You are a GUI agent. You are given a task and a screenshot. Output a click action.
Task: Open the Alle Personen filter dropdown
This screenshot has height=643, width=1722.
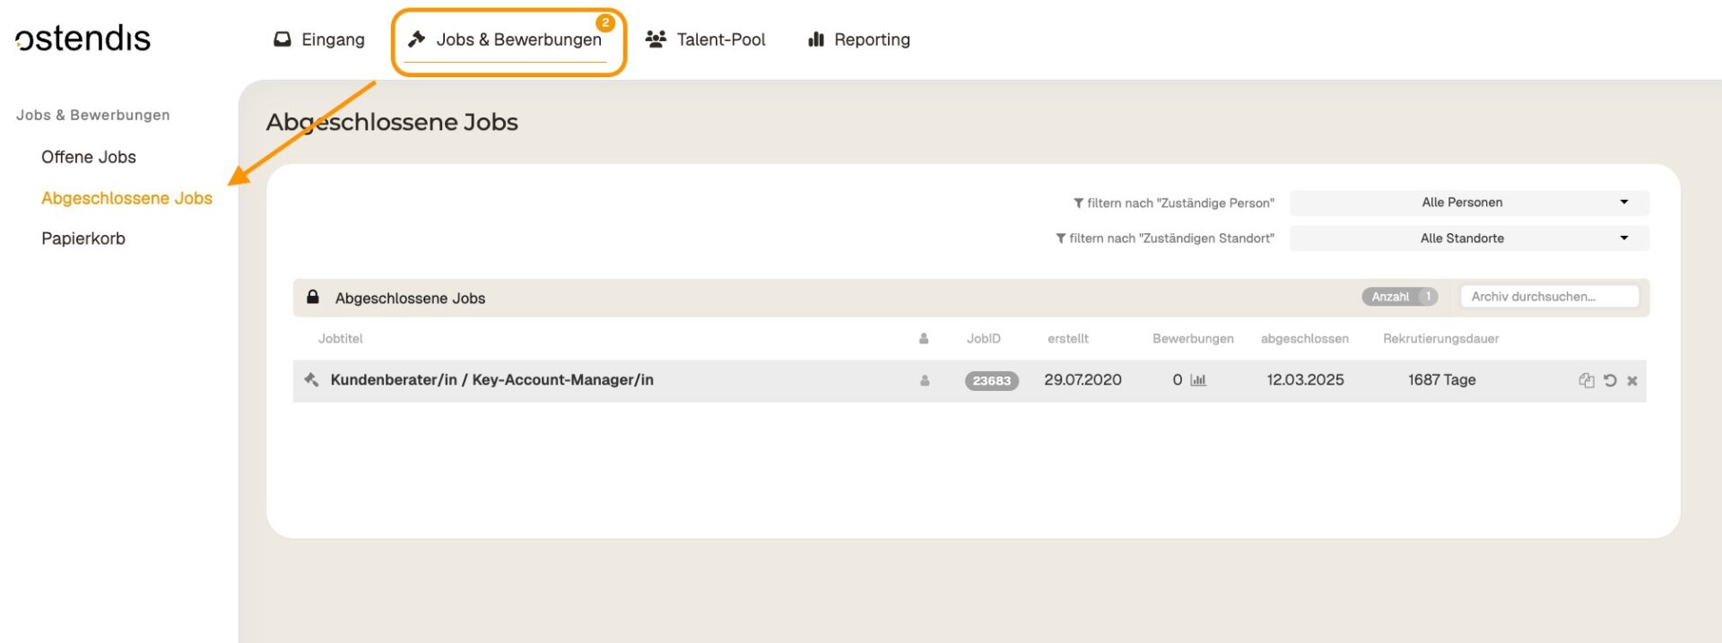click(1468, 203)
